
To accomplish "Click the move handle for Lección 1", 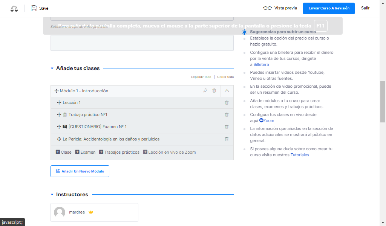I will [x=59, y=102].
